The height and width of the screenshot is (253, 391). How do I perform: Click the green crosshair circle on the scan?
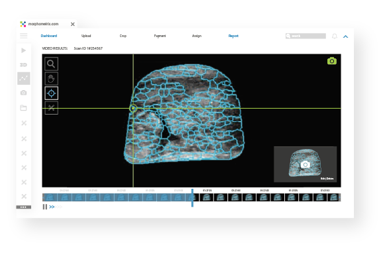133,108
